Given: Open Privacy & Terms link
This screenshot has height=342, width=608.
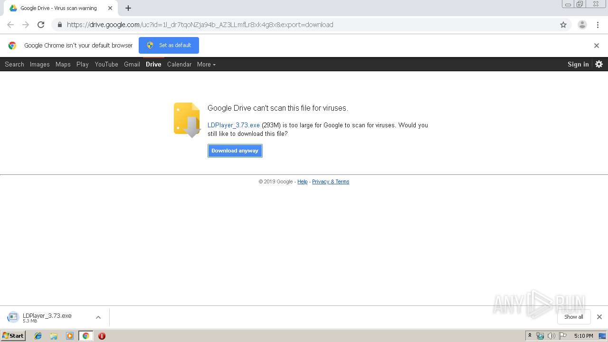Looking at the screenshot, I should [x=331, y=181].
